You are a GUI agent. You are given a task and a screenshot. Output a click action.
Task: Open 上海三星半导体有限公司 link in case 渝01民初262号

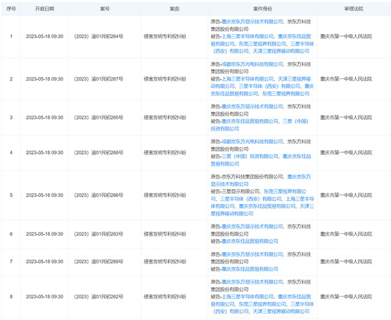tap(248, 297)
